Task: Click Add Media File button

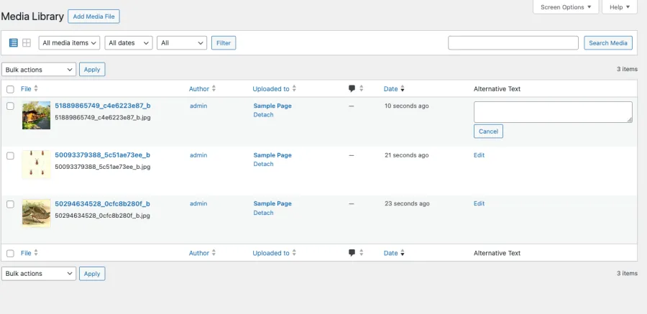Action: pos(93,17)
